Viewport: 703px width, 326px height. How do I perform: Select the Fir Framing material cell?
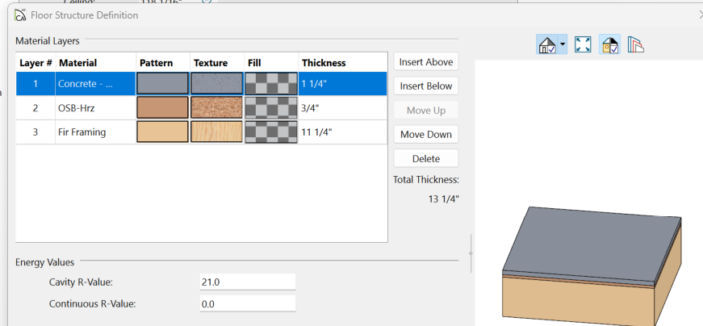94,132
